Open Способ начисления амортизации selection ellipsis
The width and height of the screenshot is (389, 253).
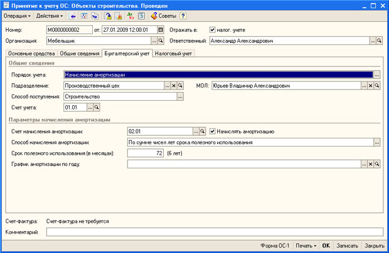click(377, 142)
